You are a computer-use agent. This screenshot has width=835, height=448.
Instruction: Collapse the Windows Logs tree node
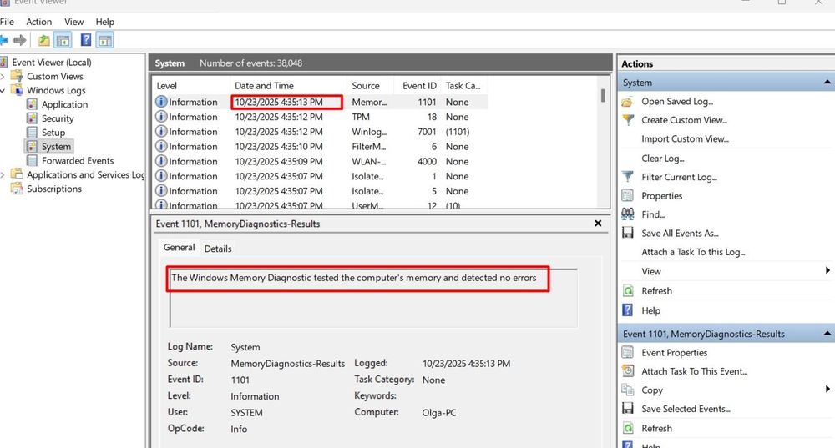(x=3, y=90)
